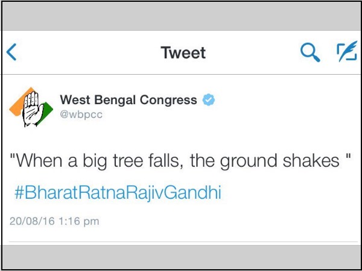Screen dimensions: 362x271
Task: Open the Congress hand logo avatar
Action: coord(28,108)
